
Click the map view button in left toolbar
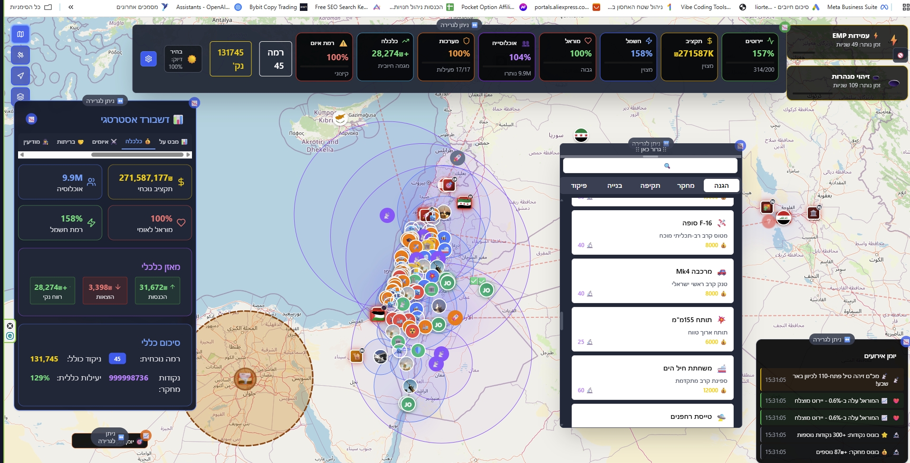20,34
